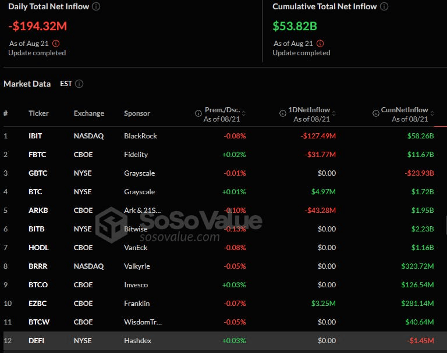Click info icon next to EST timezone

tap(79, 84)
